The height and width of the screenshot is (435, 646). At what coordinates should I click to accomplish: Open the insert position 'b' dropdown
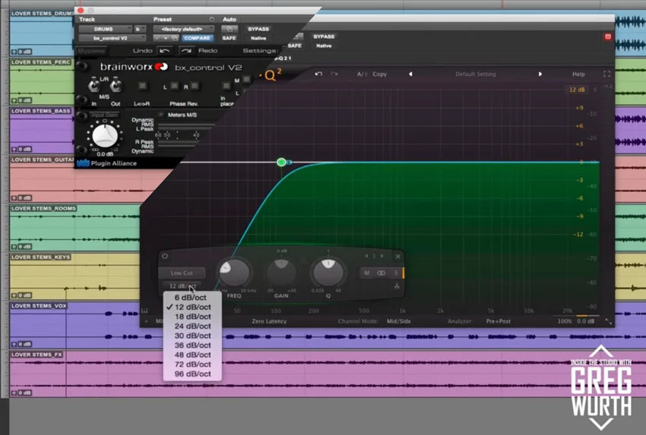(x=141, y=29)
